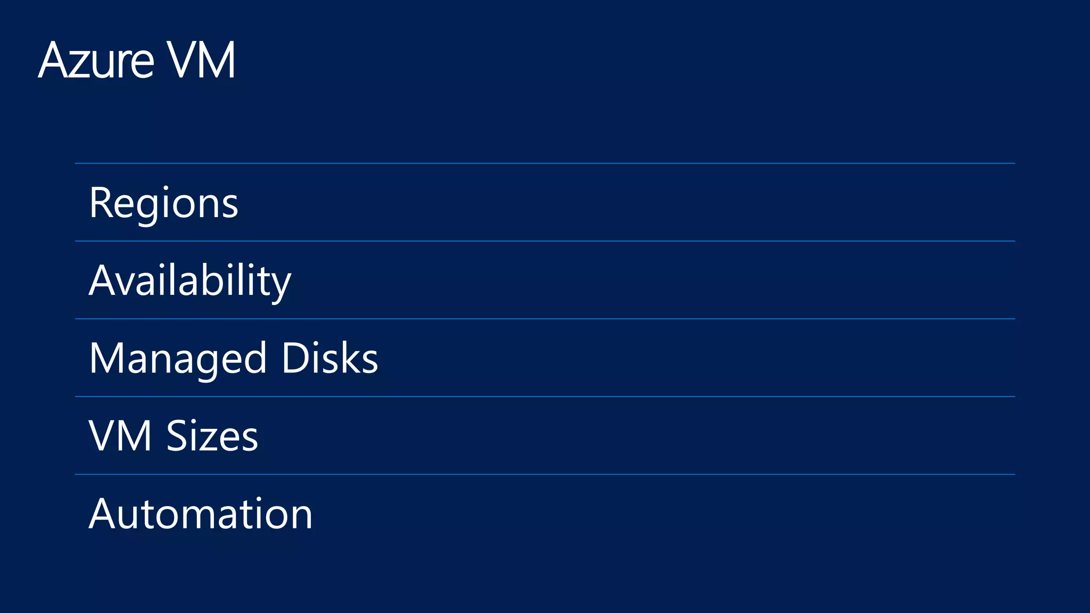The height and width of the screenshot is (613, 1090).
Task: Open the Managed Disks row text
Action: tap(233, 358)
